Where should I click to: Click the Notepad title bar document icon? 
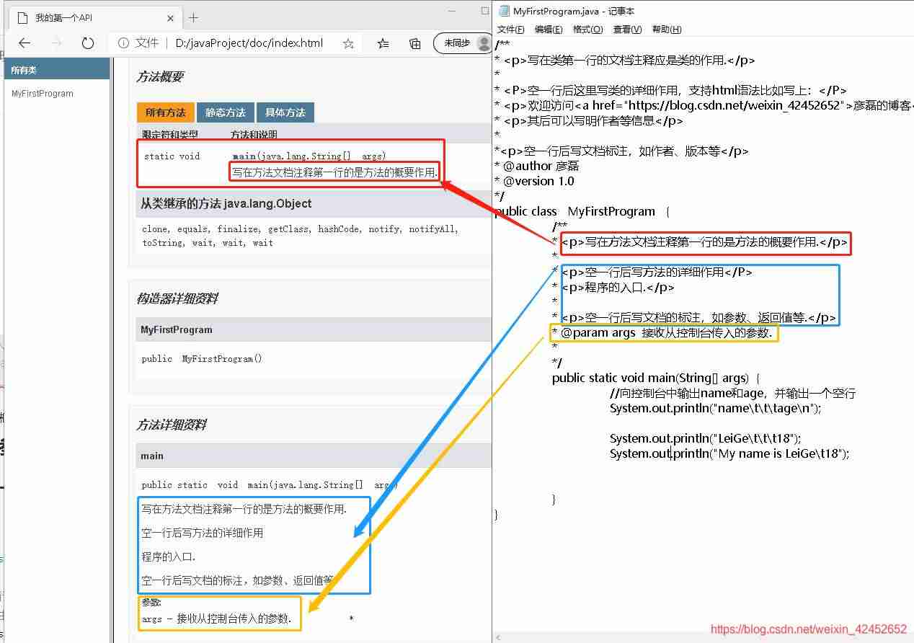tap(503, 10)
